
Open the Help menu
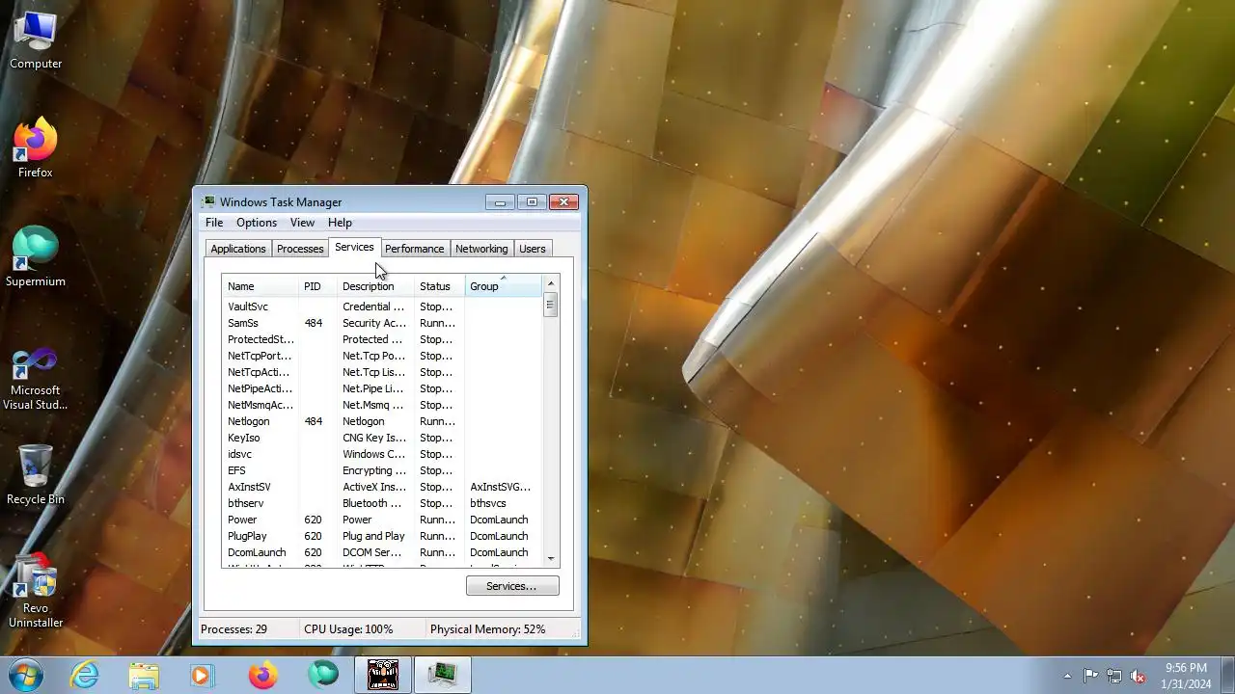tap(340, 223)
